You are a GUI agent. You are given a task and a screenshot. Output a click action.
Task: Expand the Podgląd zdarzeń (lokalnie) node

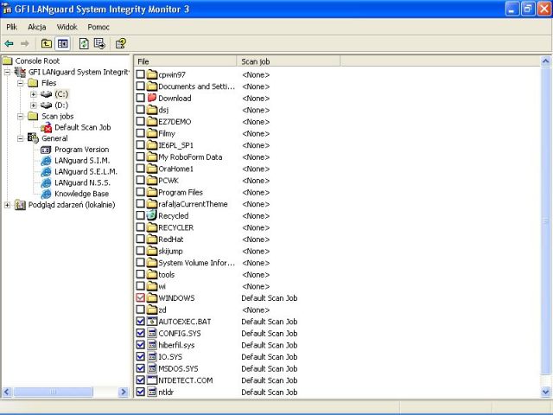click(x=8, y=205)
